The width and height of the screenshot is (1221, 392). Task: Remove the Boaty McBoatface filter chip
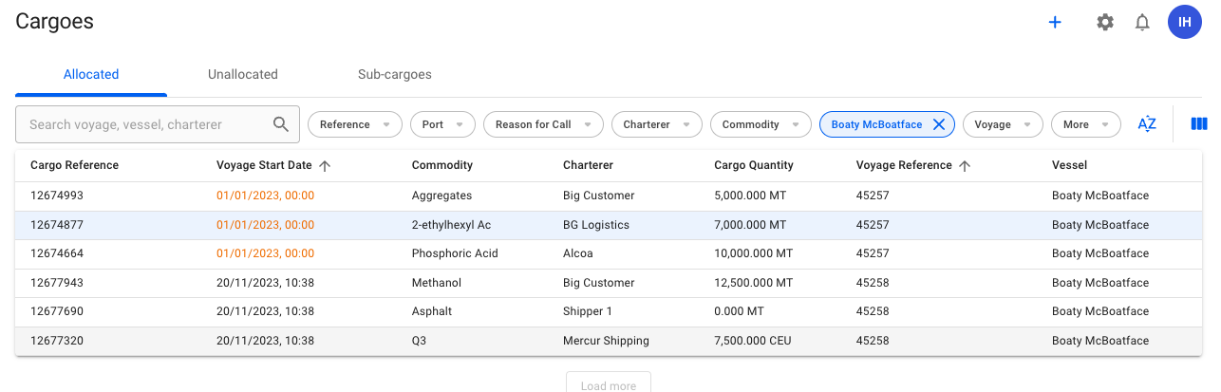(x=938, y=124)
